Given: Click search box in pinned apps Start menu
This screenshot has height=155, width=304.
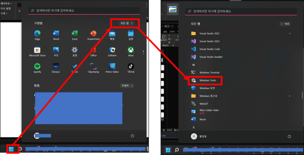Looking at the screenshot, I should click(x=84, y=10).
